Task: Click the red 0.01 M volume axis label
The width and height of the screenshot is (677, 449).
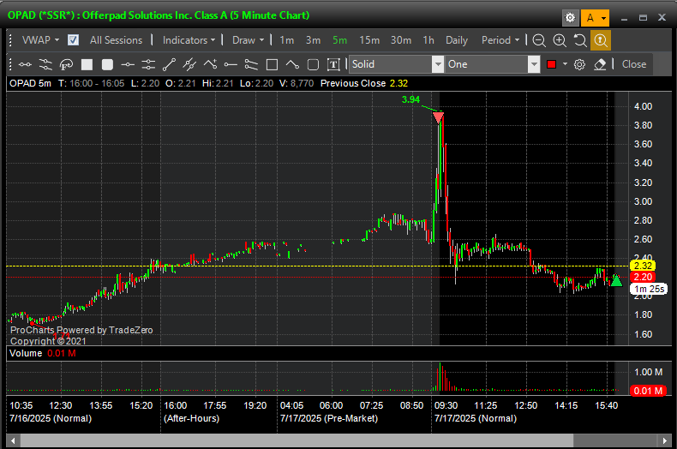Action: pyautogui.click(x=648, y=391)
